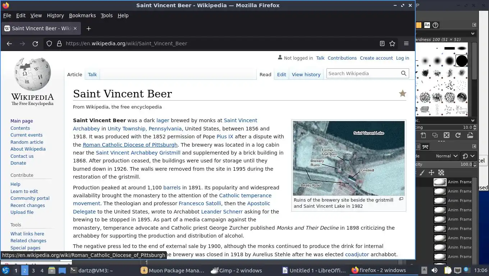Viewport: 489px width, 276px height.
Task: Open the View menu in Firefox
Action: click(36, 15)
